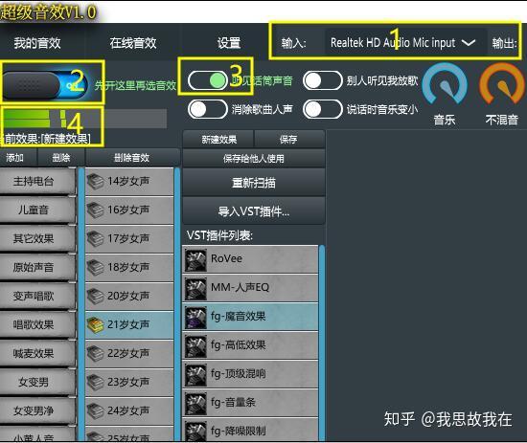Select 主持电台 category
The width and height of the screenshot is (527, 443).
click(37, 181)
